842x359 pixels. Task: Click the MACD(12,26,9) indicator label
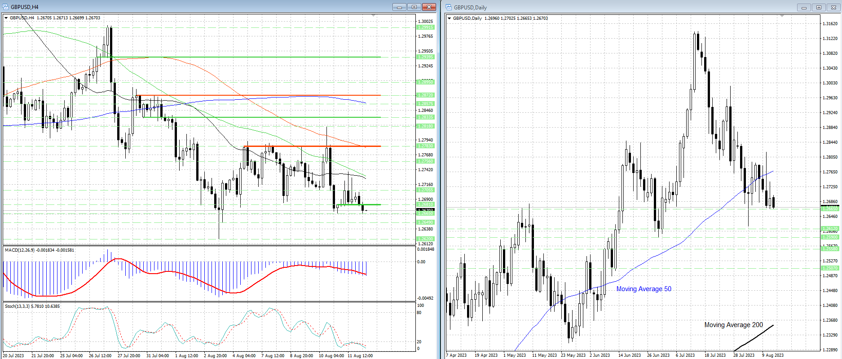tap(39, 250)
